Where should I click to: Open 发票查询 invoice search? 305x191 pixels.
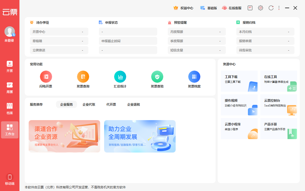point(83,80)
